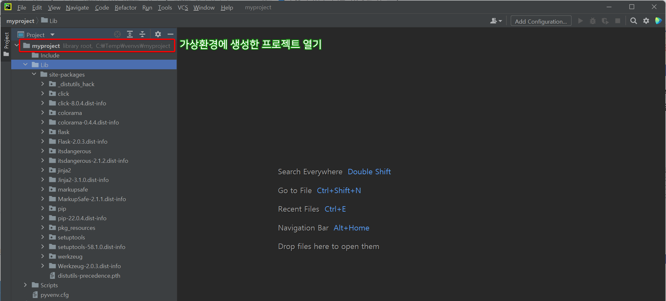Select the Include folder
The height and width of the screenshot is (301, 666).
(50, 55)
